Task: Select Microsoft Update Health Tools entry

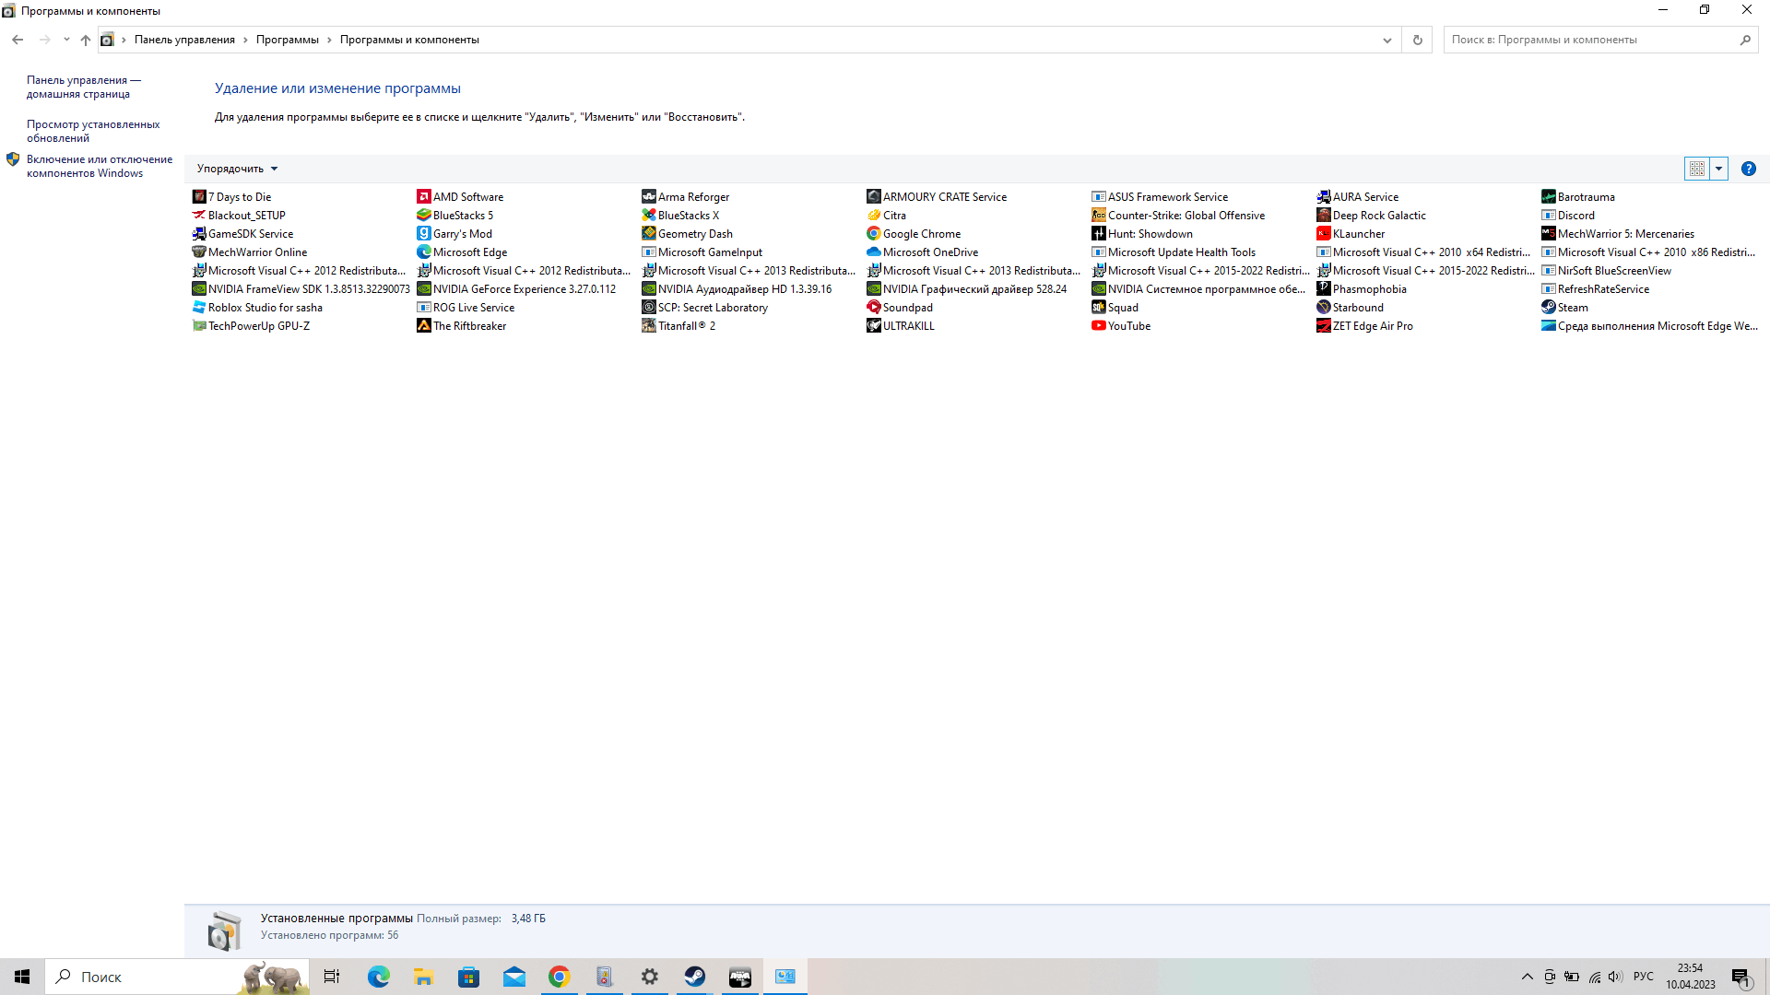Action: point(1174,252)
